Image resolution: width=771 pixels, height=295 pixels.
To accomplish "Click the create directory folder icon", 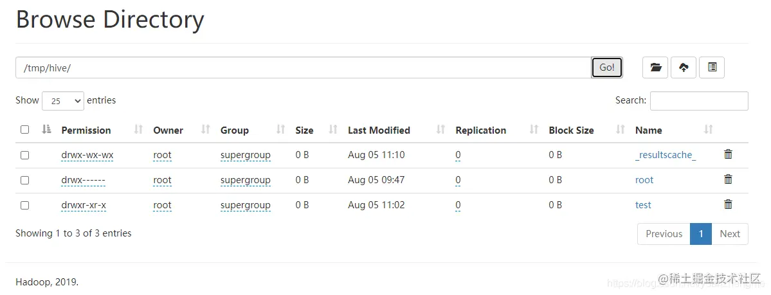I will coord(655,67).
